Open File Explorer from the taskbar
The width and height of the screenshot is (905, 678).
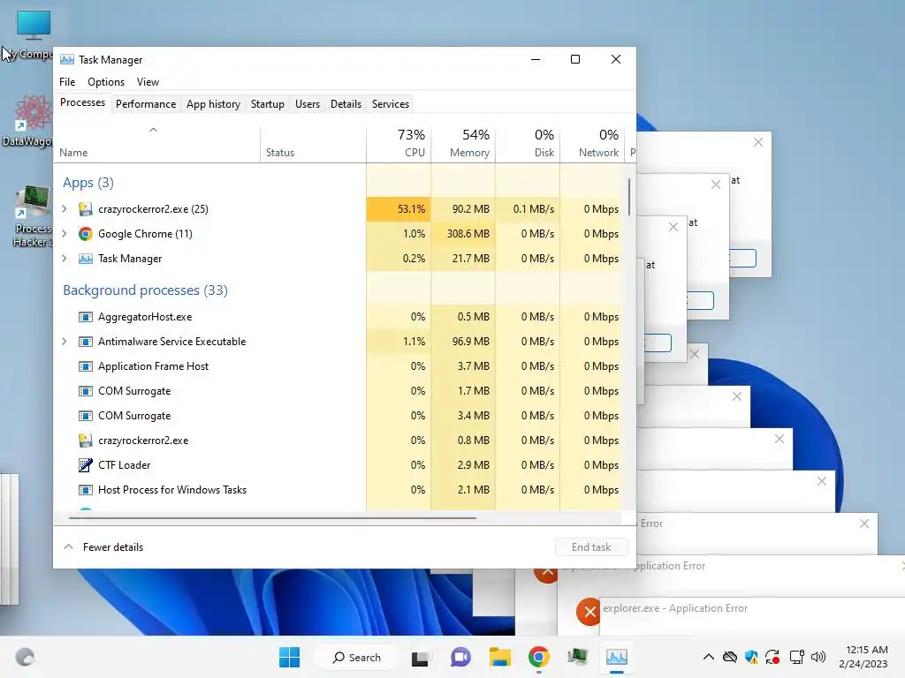coord(500,657)
